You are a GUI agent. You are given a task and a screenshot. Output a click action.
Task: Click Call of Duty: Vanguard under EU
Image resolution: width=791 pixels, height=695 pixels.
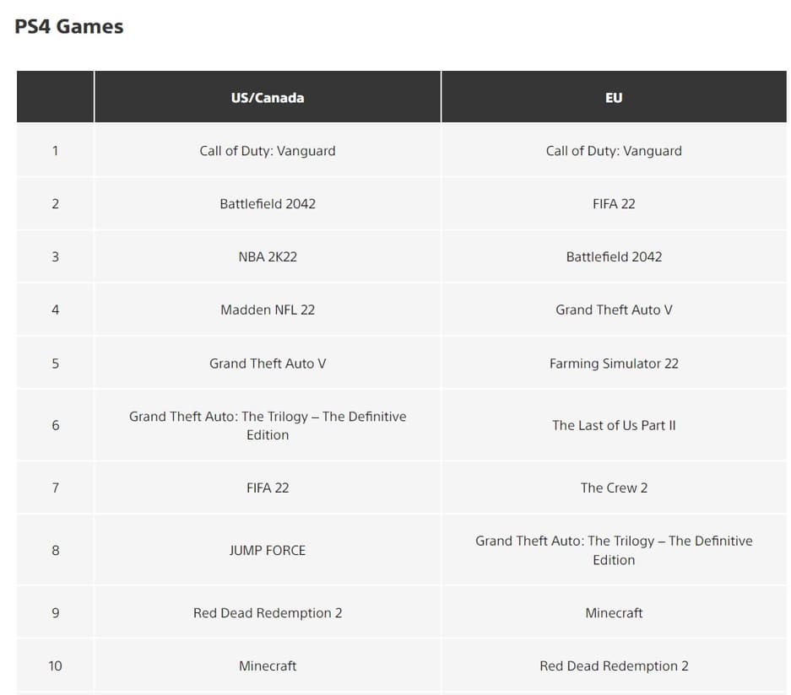[614, 151]
